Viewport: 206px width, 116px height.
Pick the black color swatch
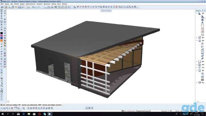pyautogui.click(x=1, y=33)
